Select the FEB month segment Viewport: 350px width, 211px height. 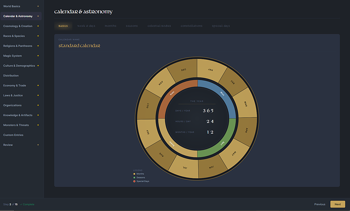point(233,82)
